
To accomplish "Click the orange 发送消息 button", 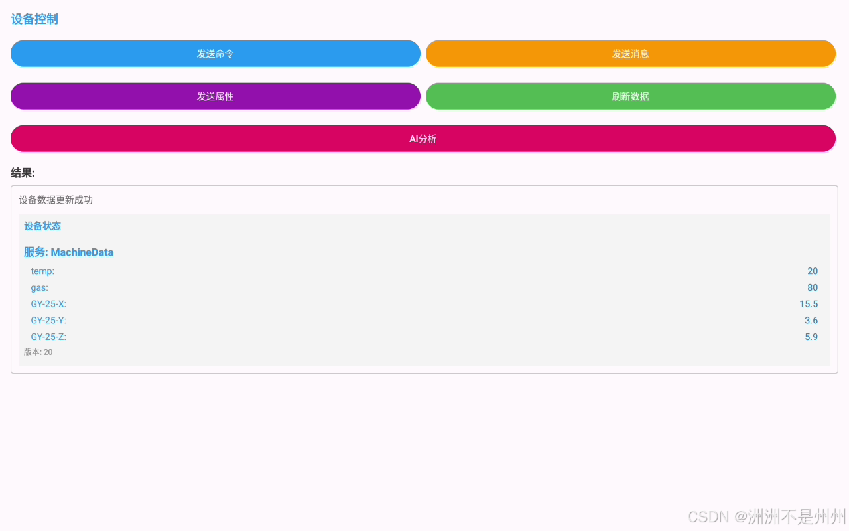I will (x=631, y=54).
